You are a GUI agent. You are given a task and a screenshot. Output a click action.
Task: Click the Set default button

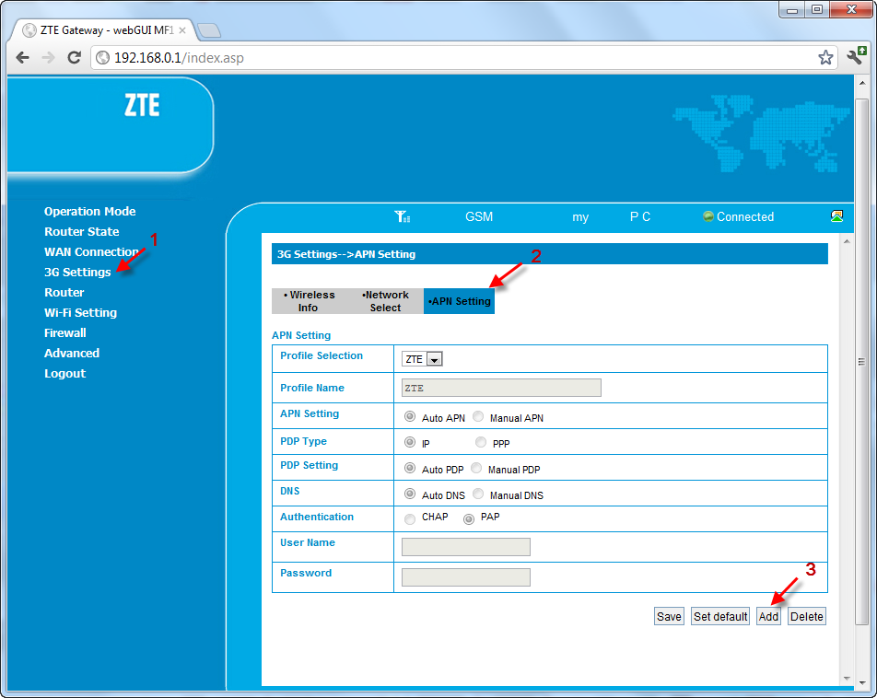point(720,616)
